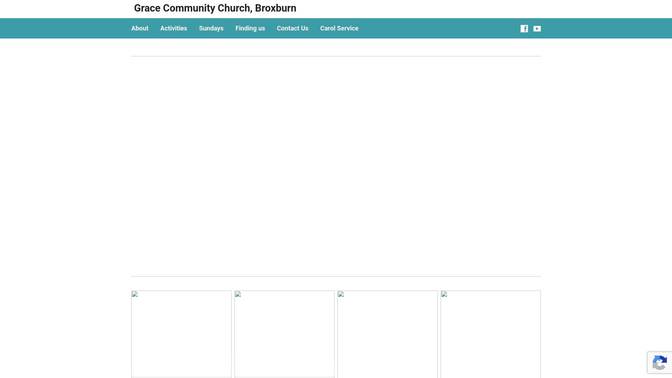Open the church's YouTube channel icon
Image resolution: width=672 pixels, height=378 pixels.
[537, 29]
